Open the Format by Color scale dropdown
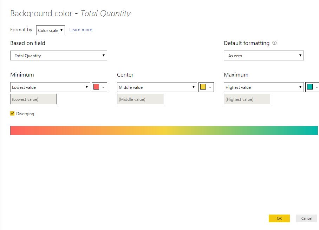The height and width of the screenshot is (230, 319). [51, 30]
